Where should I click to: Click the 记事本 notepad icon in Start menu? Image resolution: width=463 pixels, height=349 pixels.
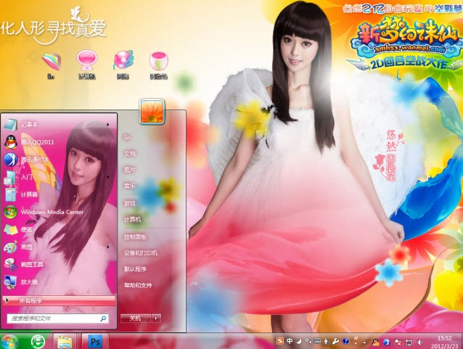point(11,125)
